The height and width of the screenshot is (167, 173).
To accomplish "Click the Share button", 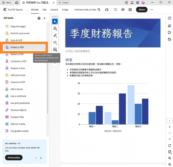I will (x=142, y=10).
